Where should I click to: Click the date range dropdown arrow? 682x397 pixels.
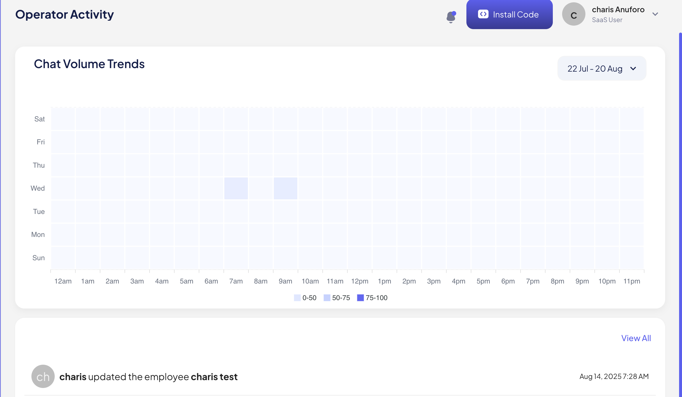tap(633, 69)
